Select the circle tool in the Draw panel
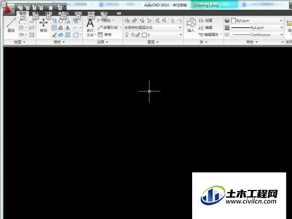This screenshot has height=219, width=292. [22, 27]
